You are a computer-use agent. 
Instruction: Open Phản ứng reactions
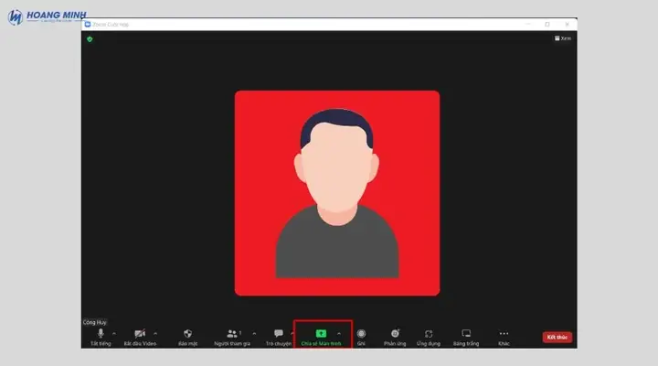point(395,337)
